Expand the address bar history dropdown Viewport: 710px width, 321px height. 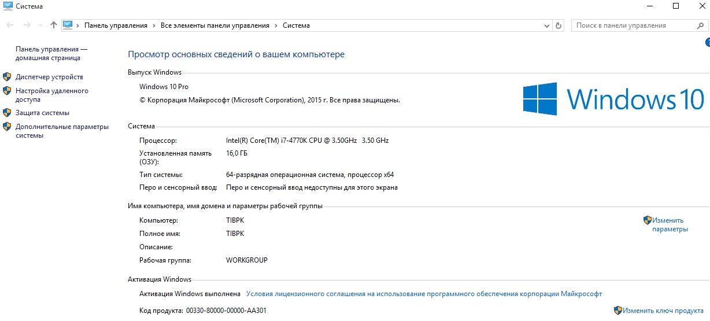[x=548, y=25]
